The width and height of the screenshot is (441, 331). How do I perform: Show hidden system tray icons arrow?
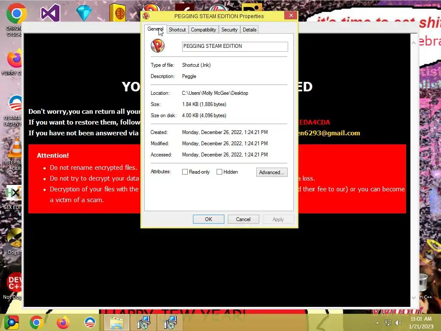[377, 323]
